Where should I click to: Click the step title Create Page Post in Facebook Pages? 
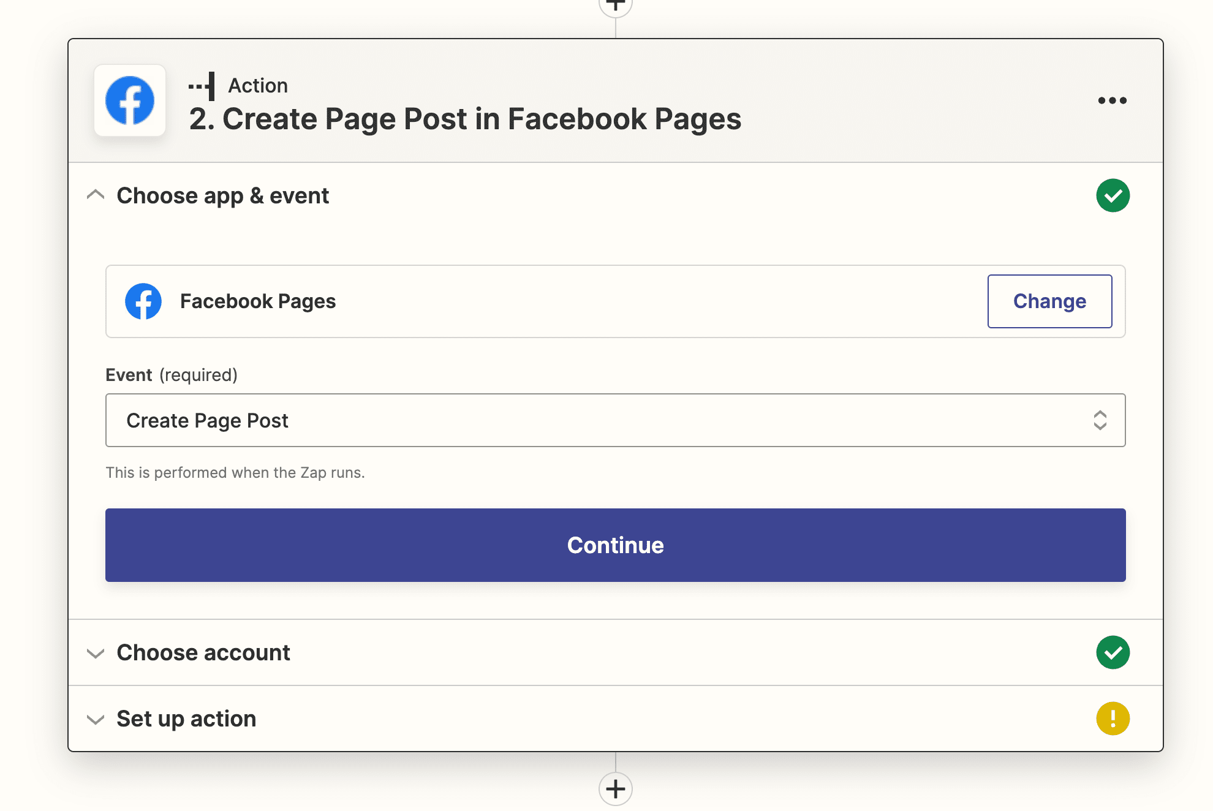pos(465,119)
